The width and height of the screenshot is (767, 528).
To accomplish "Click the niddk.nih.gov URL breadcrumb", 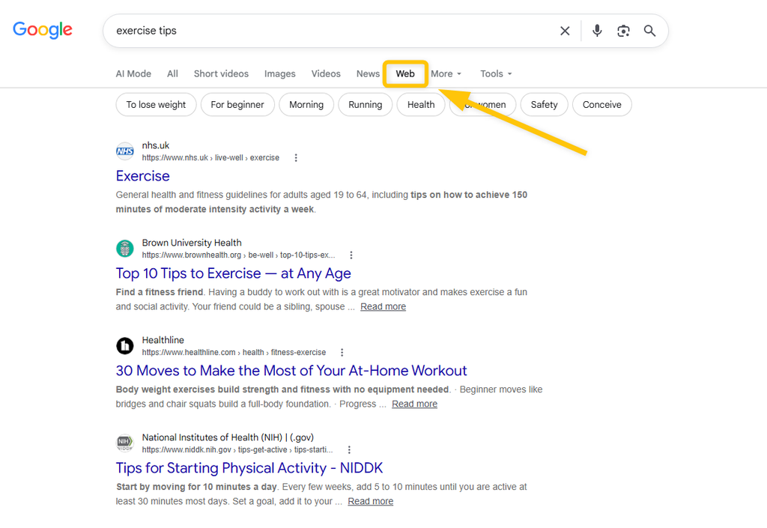I will point(237,450).
